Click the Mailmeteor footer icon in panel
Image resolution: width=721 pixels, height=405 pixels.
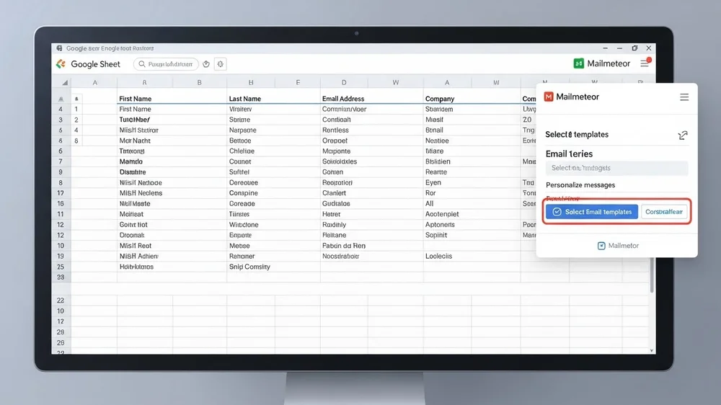tap(601, 246)
